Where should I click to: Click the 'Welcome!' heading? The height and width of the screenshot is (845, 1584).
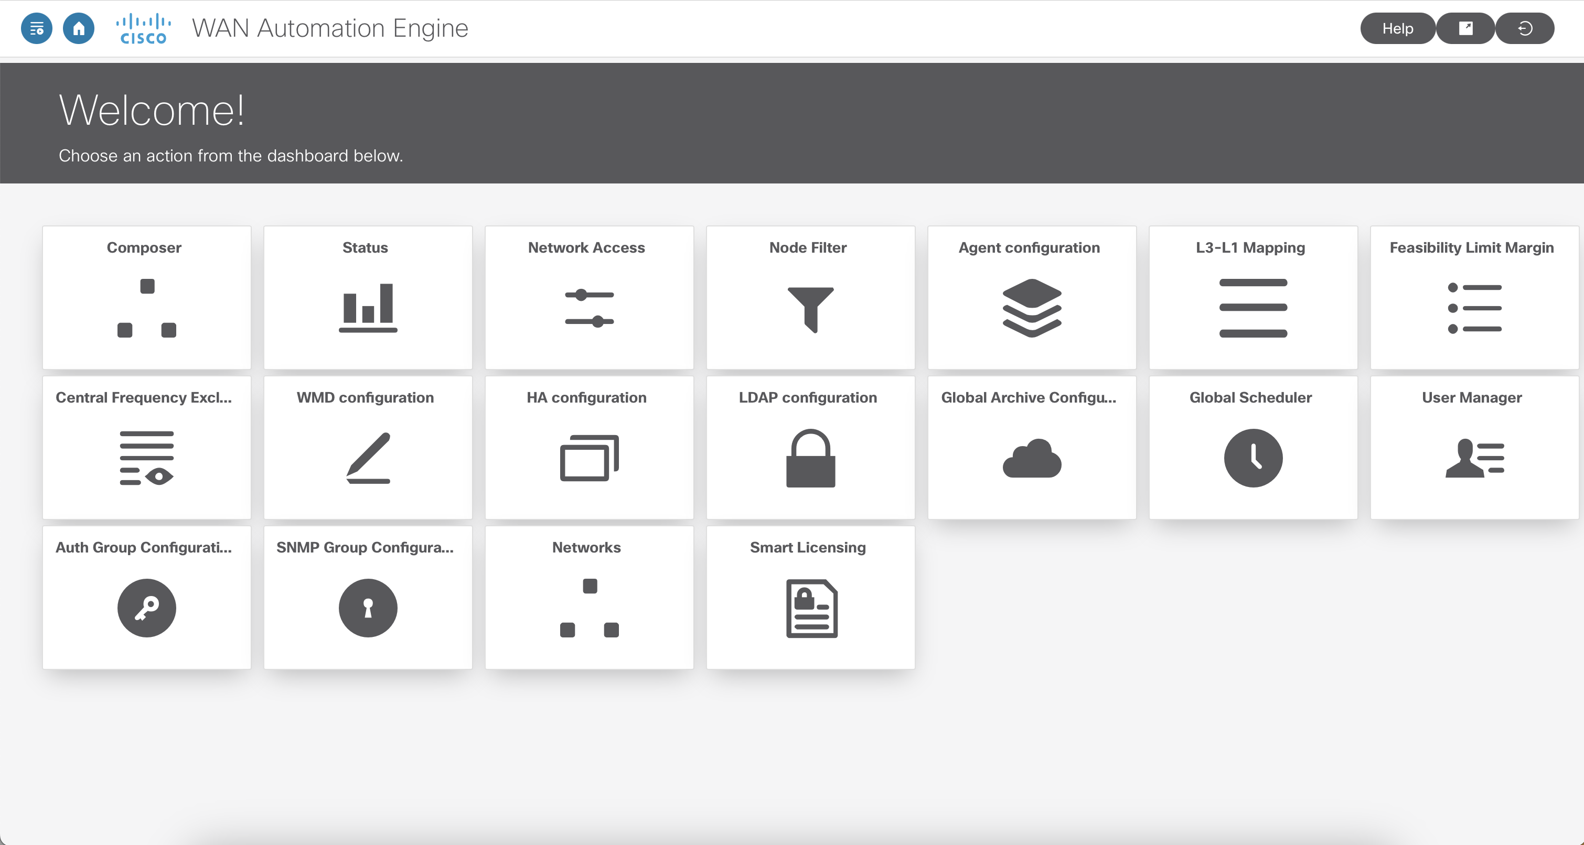click(x=152, y=111)
